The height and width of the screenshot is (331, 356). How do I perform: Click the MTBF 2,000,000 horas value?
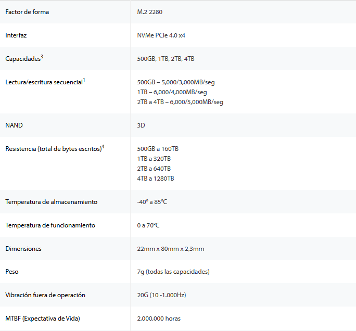(x=159, y=319)
